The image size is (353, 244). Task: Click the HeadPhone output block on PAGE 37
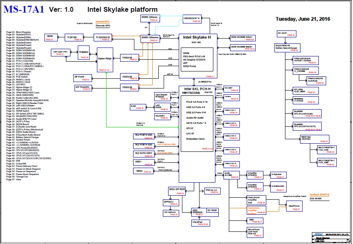(294, 206)
